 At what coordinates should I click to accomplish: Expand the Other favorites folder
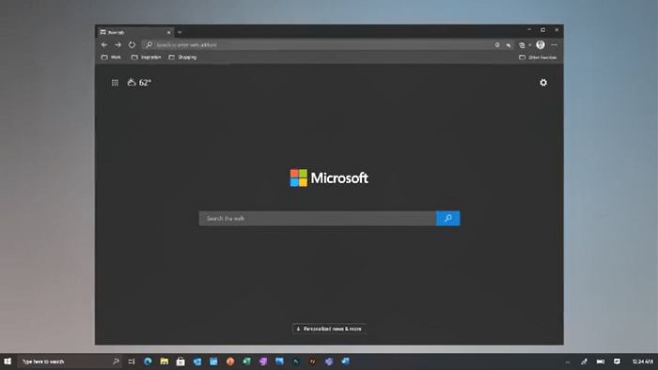coord(538,57)
